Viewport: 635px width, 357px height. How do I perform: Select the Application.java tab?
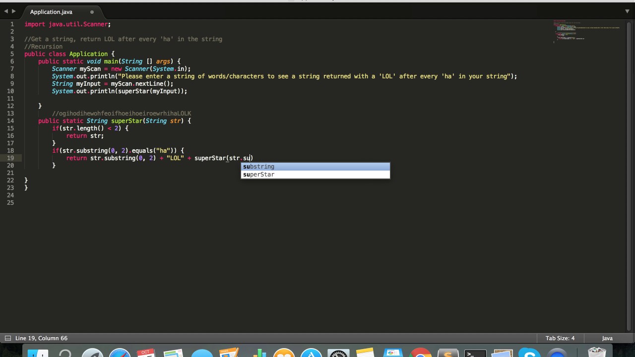[x=51, y=12]
